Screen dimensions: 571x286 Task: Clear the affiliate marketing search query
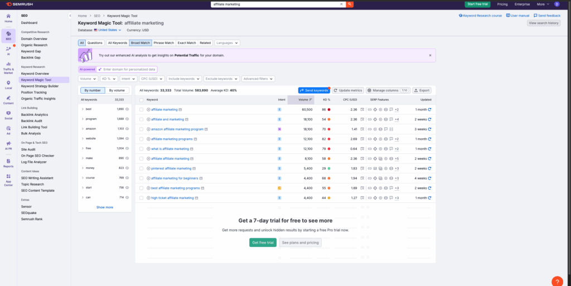(x=342, y=4)
